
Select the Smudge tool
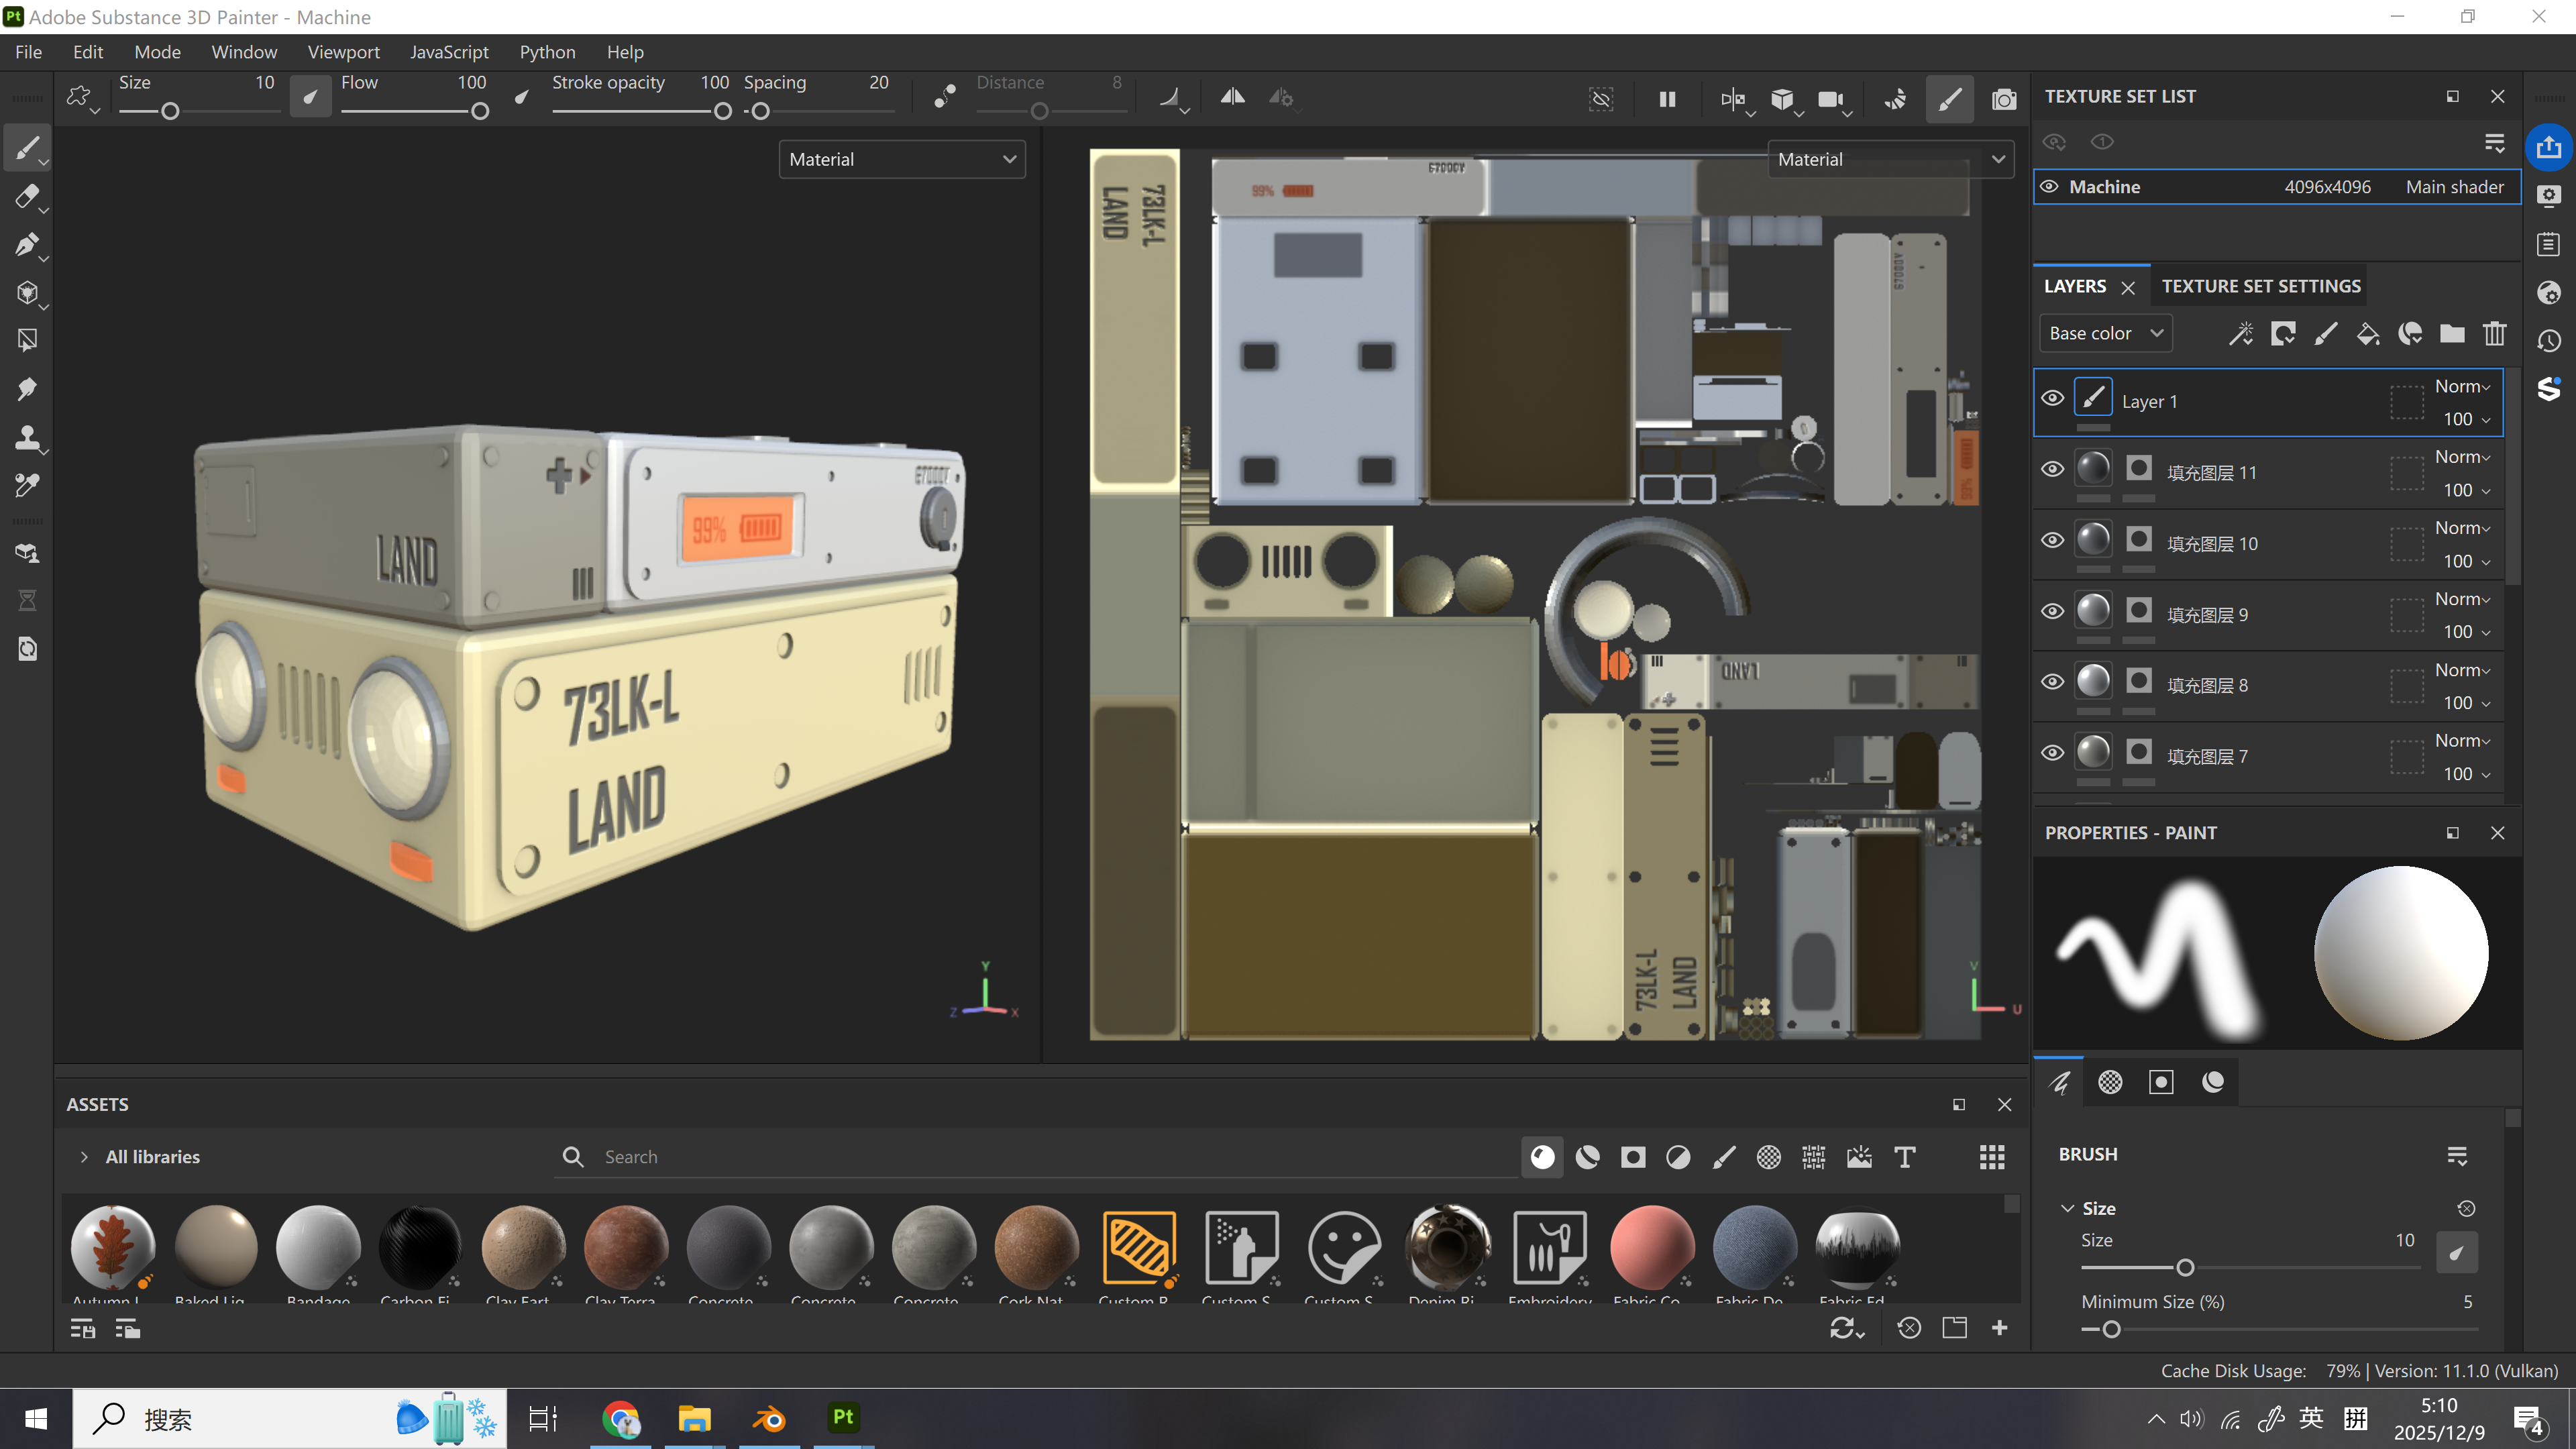tap(27, 389)
